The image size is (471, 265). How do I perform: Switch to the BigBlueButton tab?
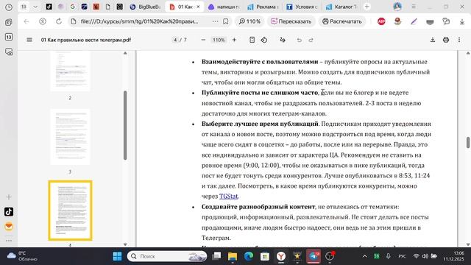tap(146, 7)
